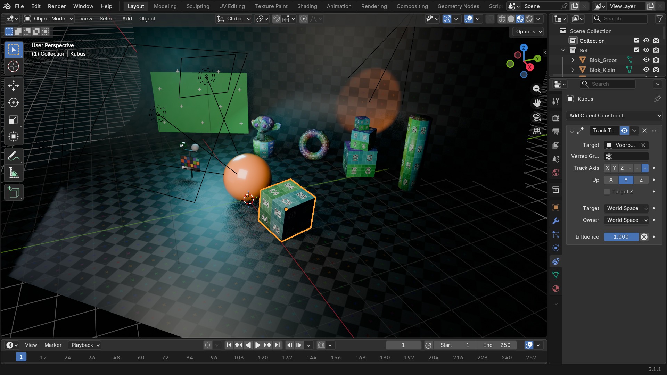
Task: Open Owner World Space dropdown
Action: tap(626, 220)
